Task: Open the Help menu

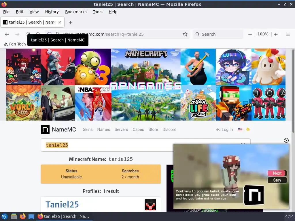Action: [x=113, y=12]
